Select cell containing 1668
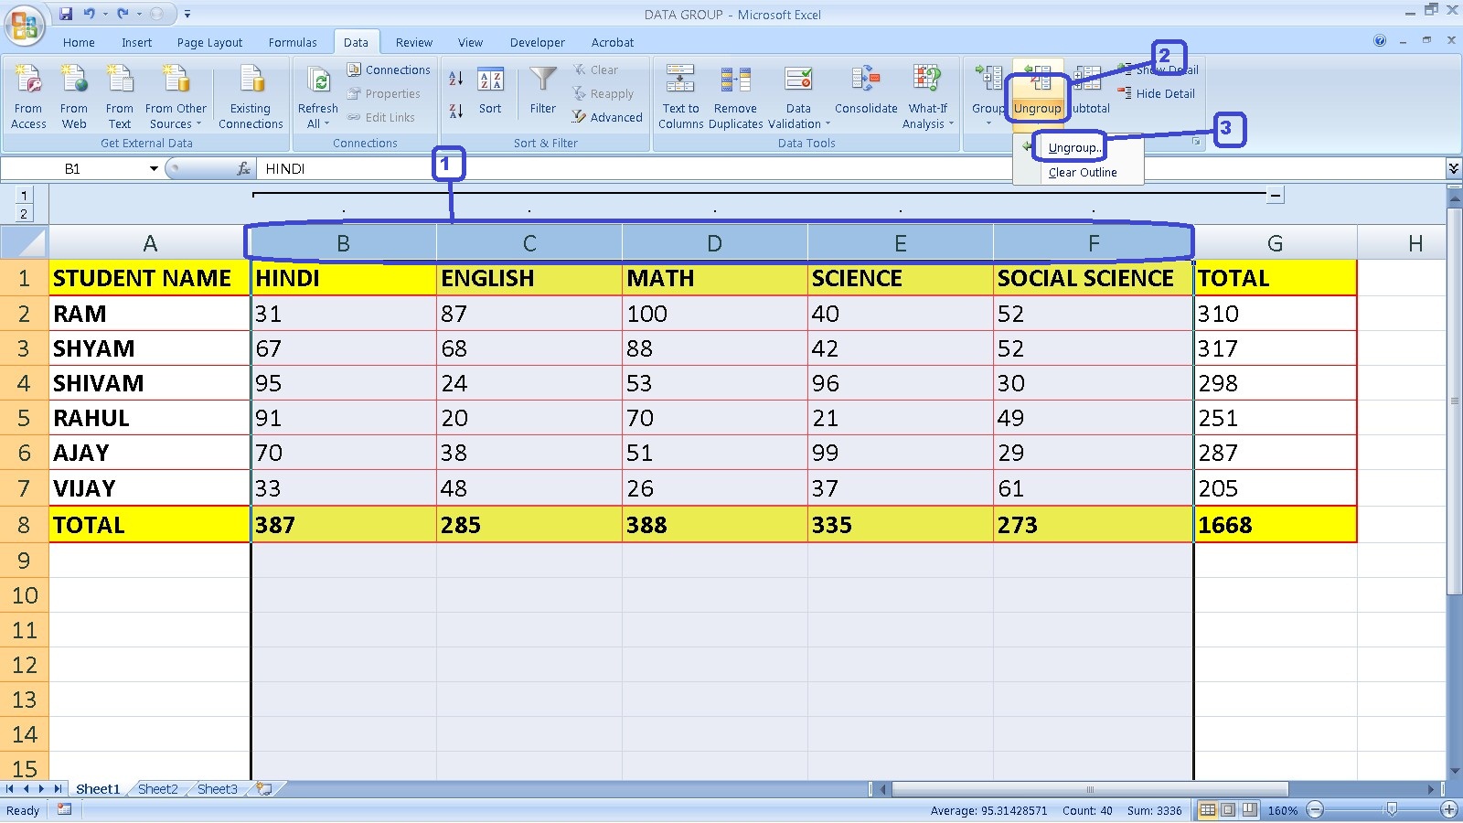This screenshot has width=1463, height=823. [x=1275, y=525]
